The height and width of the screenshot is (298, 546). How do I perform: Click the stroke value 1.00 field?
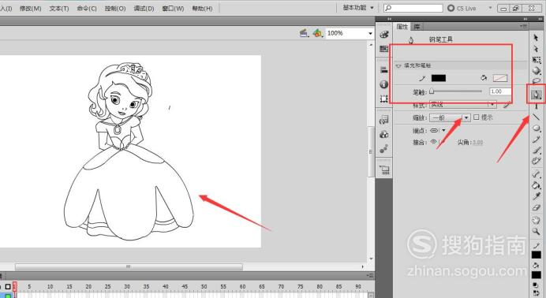click(x=500, y=91)
